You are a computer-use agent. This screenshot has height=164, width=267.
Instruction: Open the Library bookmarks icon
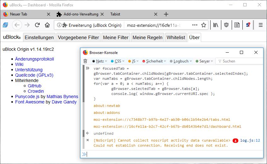tap(216, 25)
